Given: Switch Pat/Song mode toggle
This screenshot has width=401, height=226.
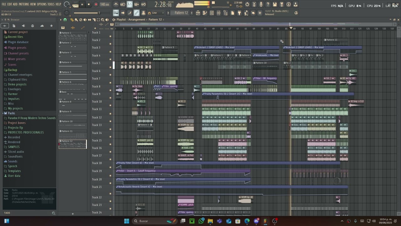Looking at the screenshot, I should 76,5.
